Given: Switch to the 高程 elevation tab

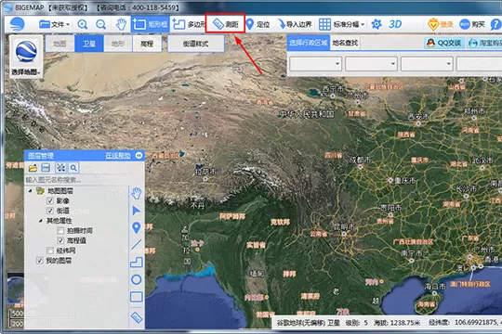Looking at the screenshot, I should (x=147, y=44).
